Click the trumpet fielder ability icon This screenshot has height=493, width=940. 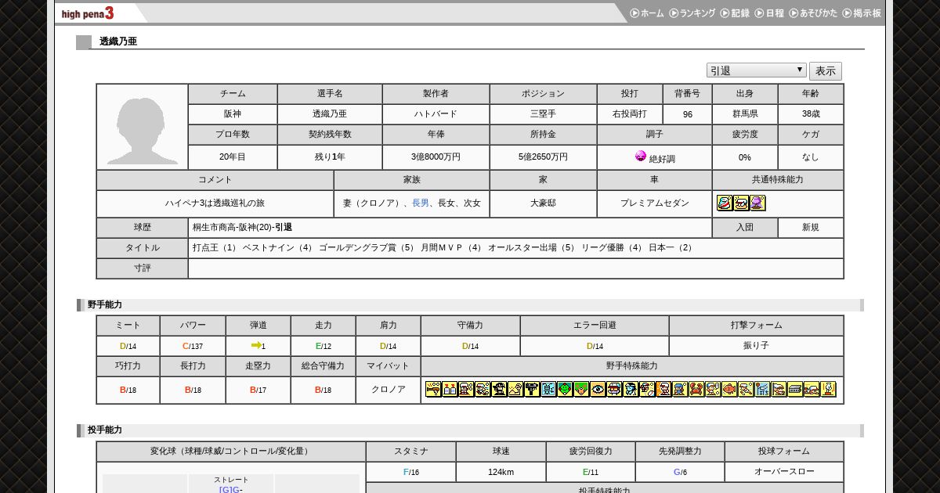tap(433, 389)
